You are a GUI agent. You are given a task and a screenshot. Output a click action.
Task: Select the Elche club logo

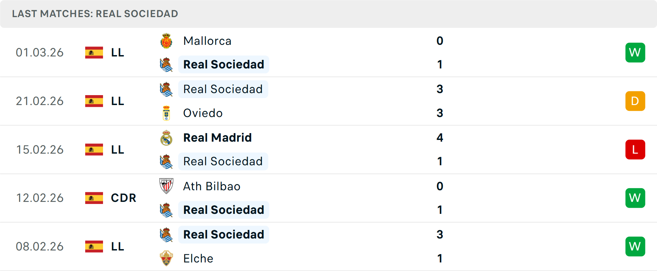pyautogui.click(x=167, y=259)
